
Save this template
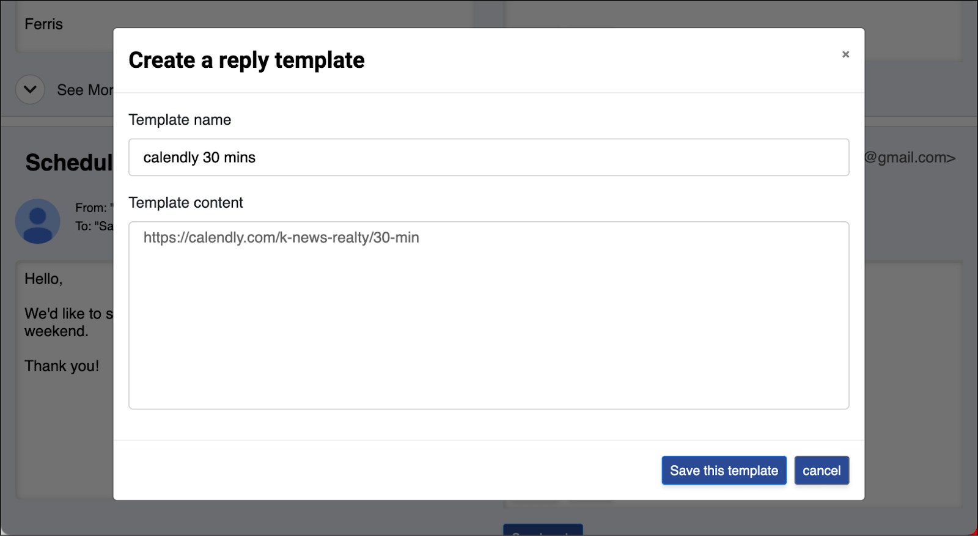[x=724, y=471]
